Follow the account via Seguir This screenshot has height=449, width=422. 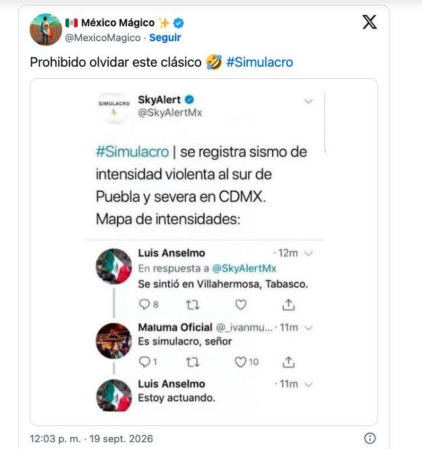(165, 38)
